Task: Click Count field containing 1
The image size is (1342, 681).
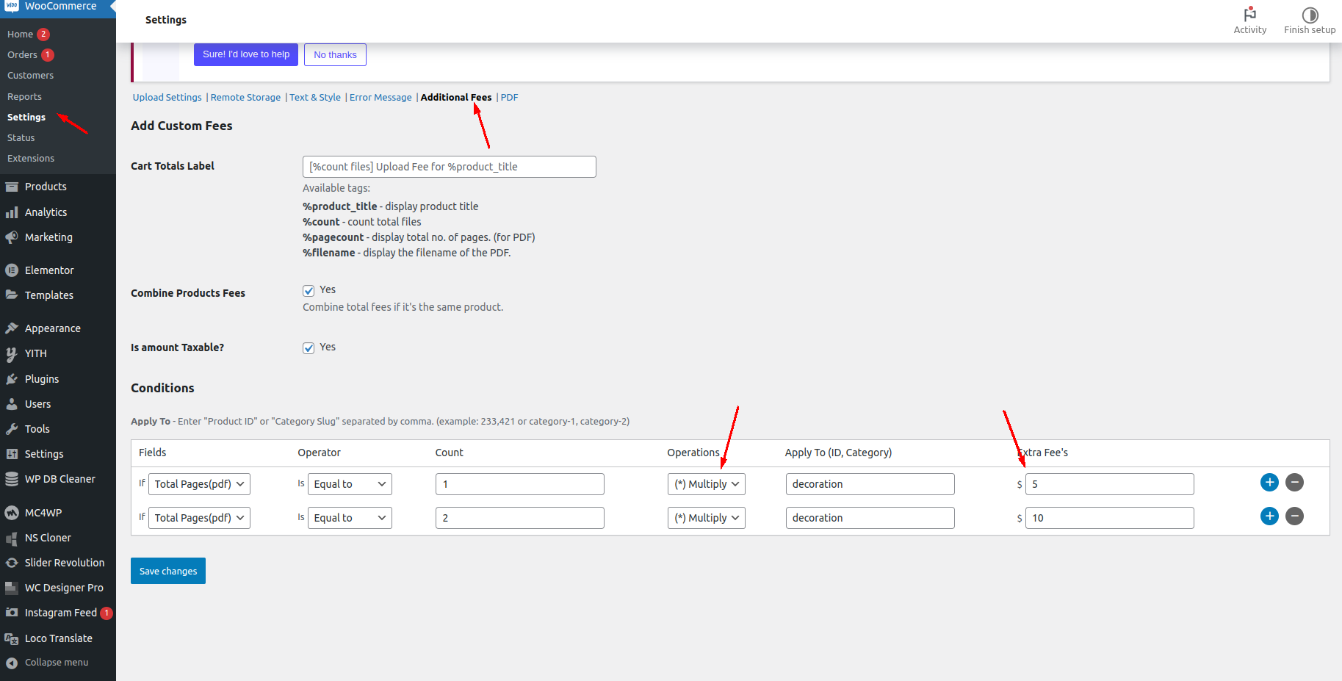Action: pos(519,484)
